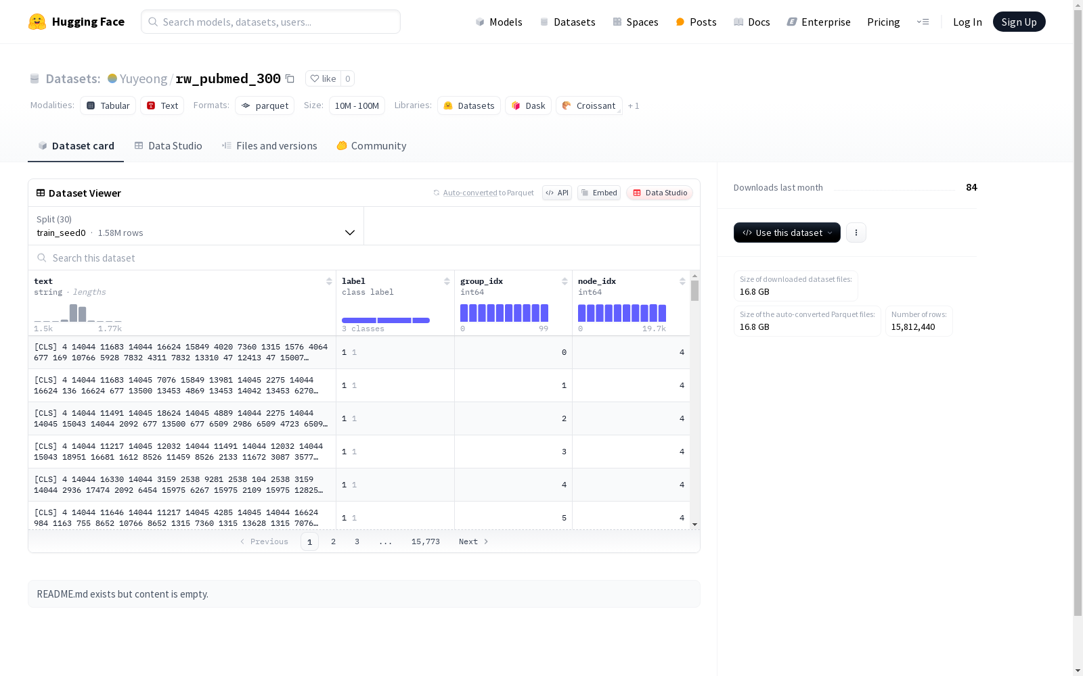Click the Embed button
The height and width of the screenshot is (676, 1083).
point(599,193)
